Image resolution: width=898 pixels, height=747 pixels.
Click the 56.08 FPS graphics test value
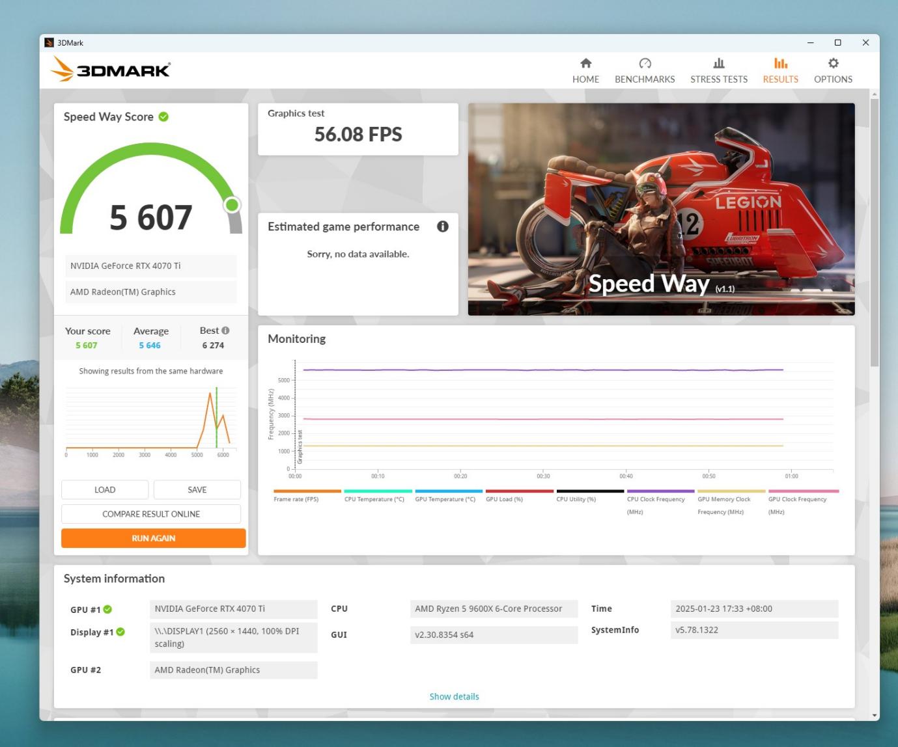point(358,135)
